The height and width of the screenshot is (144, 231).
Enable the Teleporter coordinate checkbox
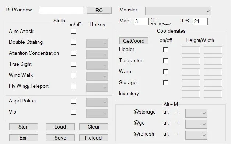click(x=165, y=61)
